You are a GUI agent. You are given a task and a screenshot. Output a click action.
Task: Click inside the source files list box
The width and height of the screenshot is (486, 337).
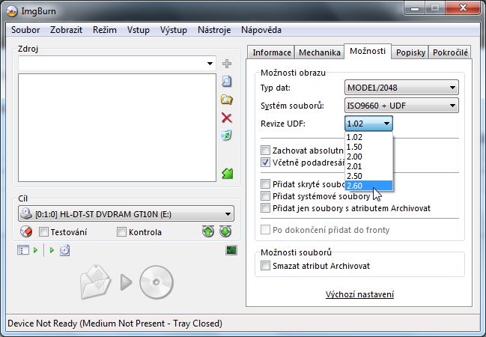point(117,128)
